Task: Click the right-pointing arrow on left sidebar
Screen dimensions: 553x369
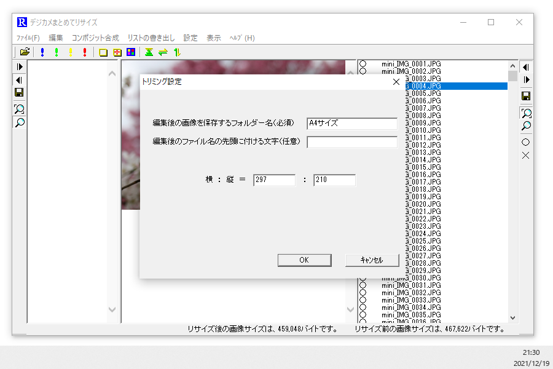Action: coord(20,67)
